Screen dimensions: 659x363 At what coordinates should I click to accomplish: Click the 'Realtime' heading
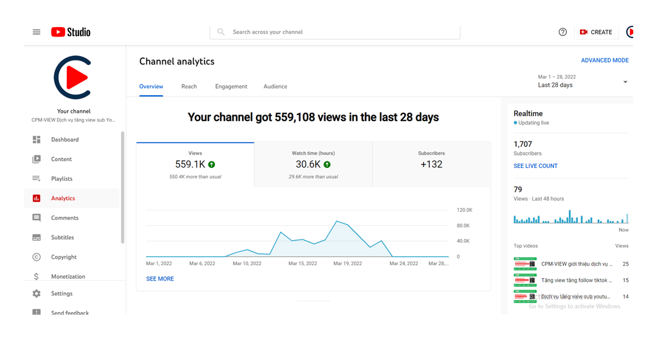tap(528, 113)
